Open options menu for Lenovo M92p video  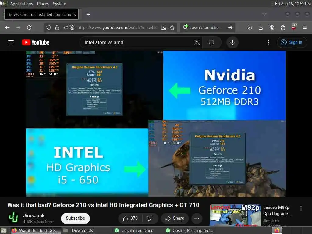point(301,208)
